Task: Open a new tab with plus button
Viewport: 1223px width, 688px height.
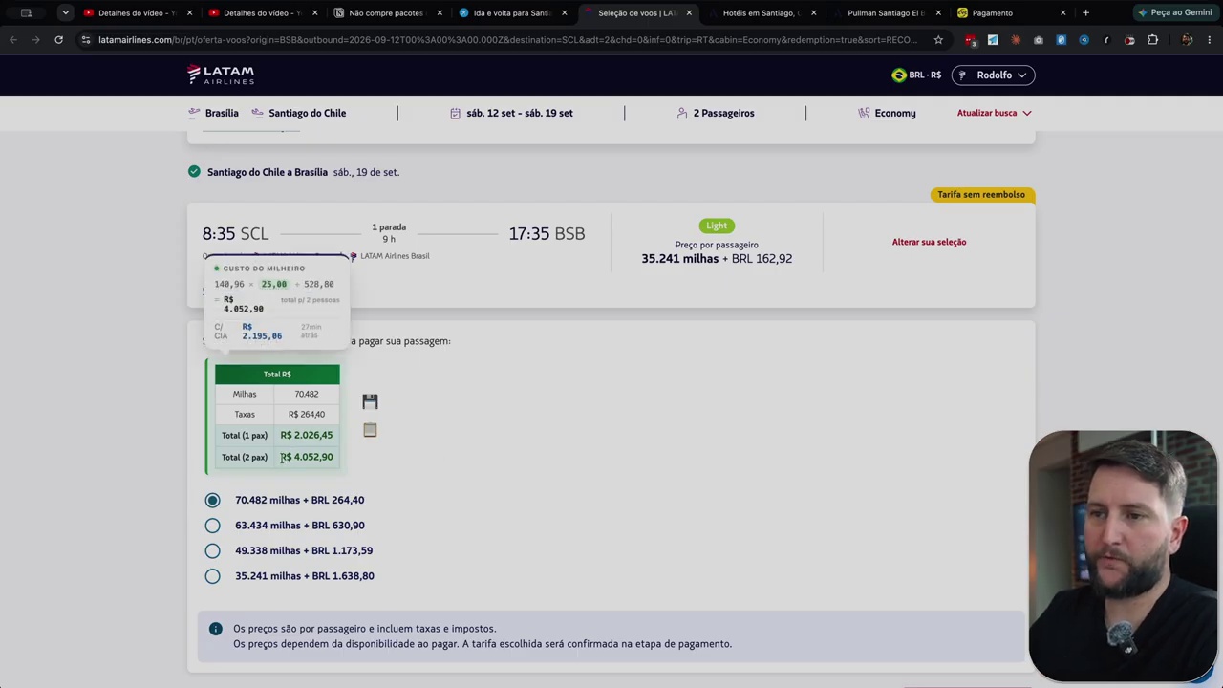Action: point(1085,12)
